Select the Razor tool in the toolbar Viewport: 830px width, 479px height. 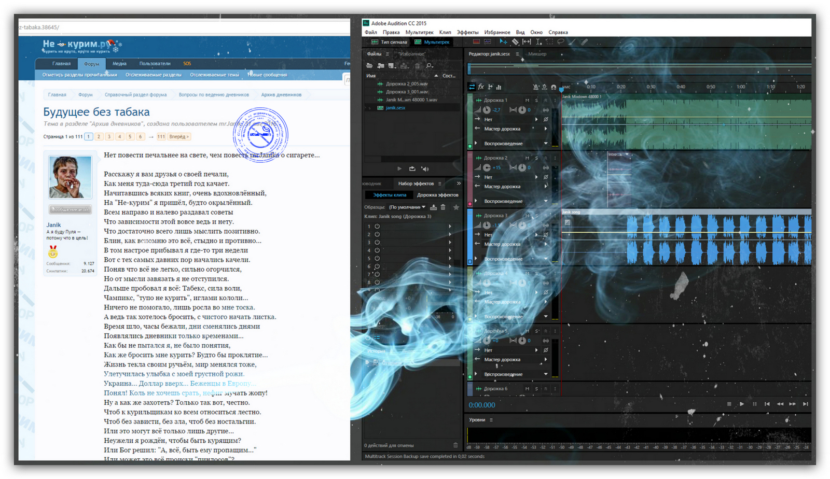[x=515, y=42]
